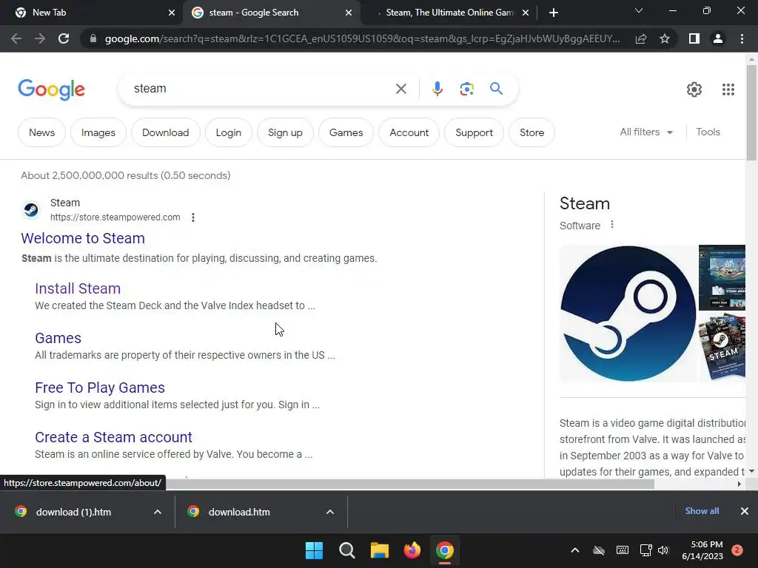Click the page vertical scrollbar

point(751,112)
